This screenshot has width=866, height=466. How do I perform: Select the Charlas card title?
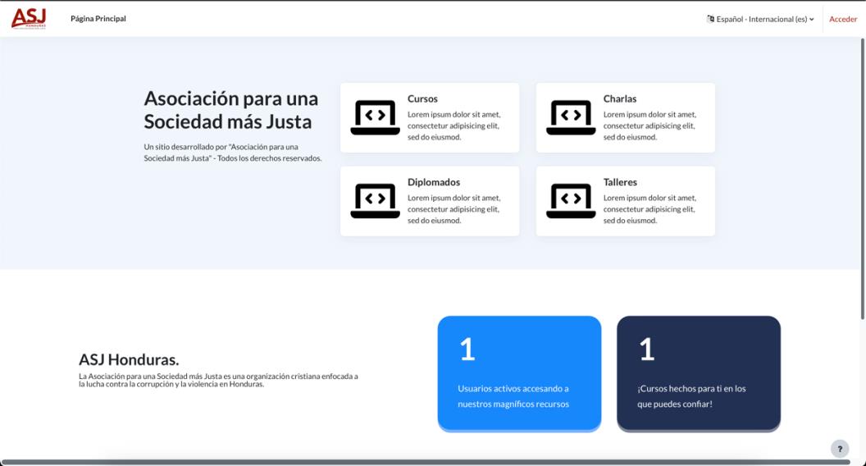(x=620, y=99)
